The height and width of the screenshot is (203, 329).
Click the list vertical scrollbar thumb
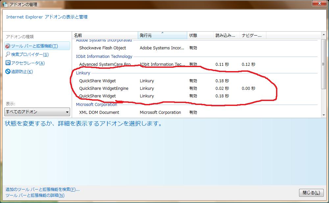323,64
